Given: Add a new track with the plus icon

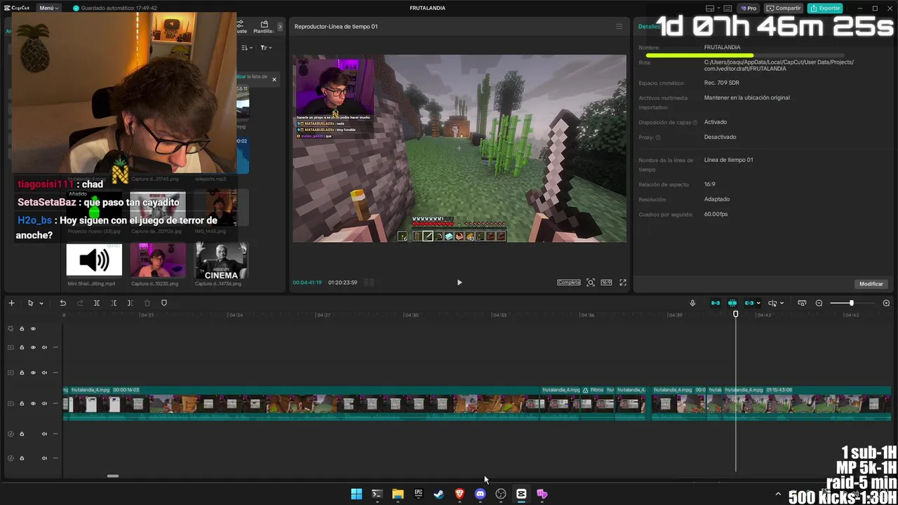Looking at the screenshot, I should pyautogui.click(x=11, y=303).
